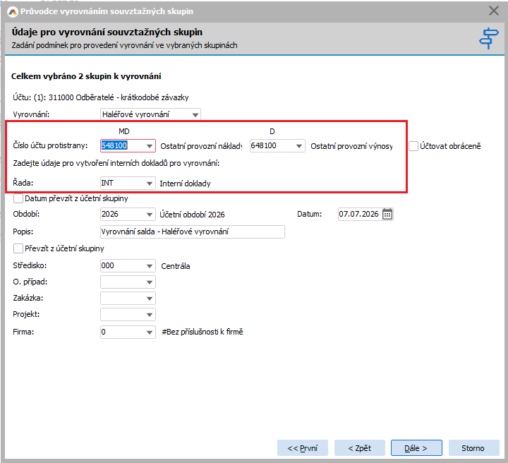The width and height of the screenshot is (508, 463).
Task: Expand the Projekt dropdown
Action: [150, 315]
